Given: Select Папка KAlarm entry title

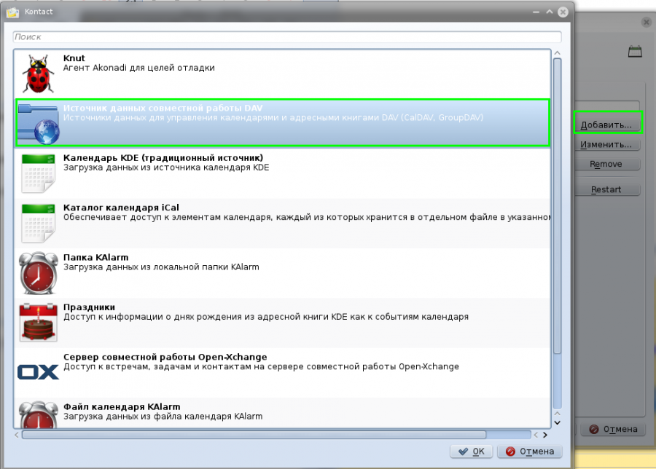Looking at the screenshot, I should click(x=95, y=257).
